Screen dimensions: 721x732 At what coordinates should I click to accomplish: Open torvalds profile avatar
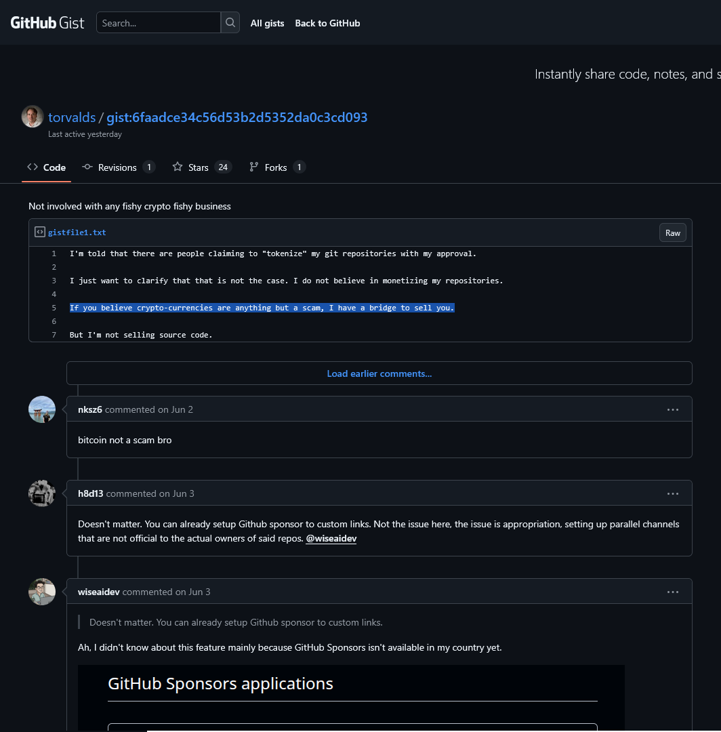click(33, 117)
